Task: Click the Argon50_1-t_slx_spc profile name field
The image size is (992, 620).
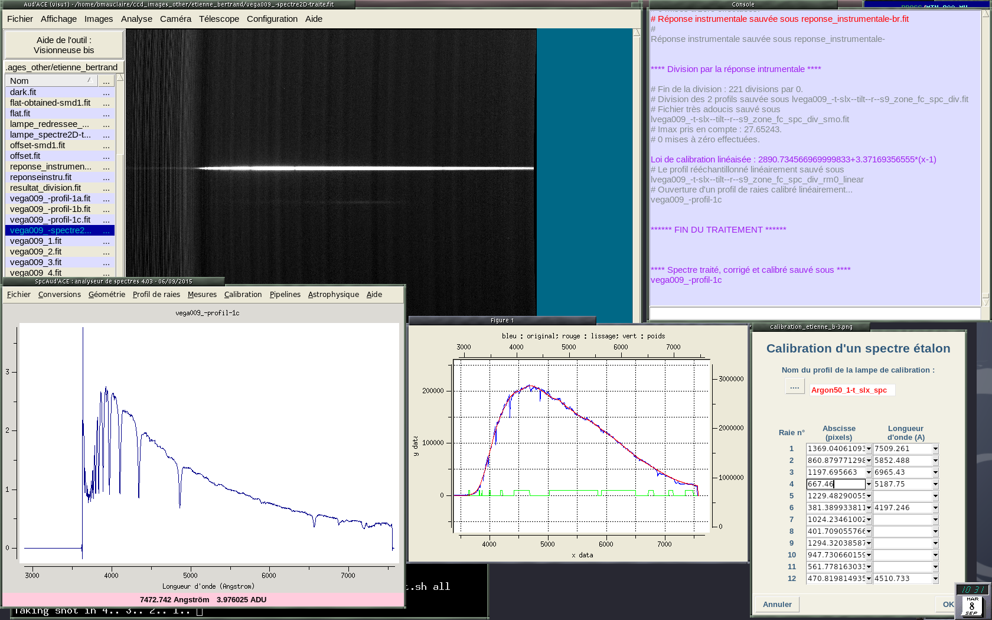Action: click(x=851, y=390)
